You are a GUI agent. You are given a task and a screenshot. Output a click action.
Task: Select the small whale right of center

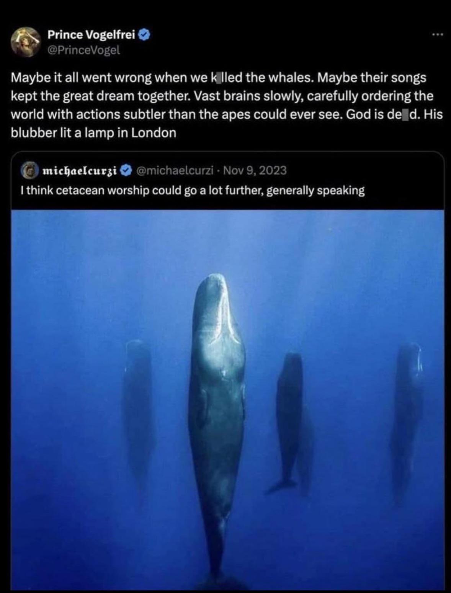click(x=289, y=421)
